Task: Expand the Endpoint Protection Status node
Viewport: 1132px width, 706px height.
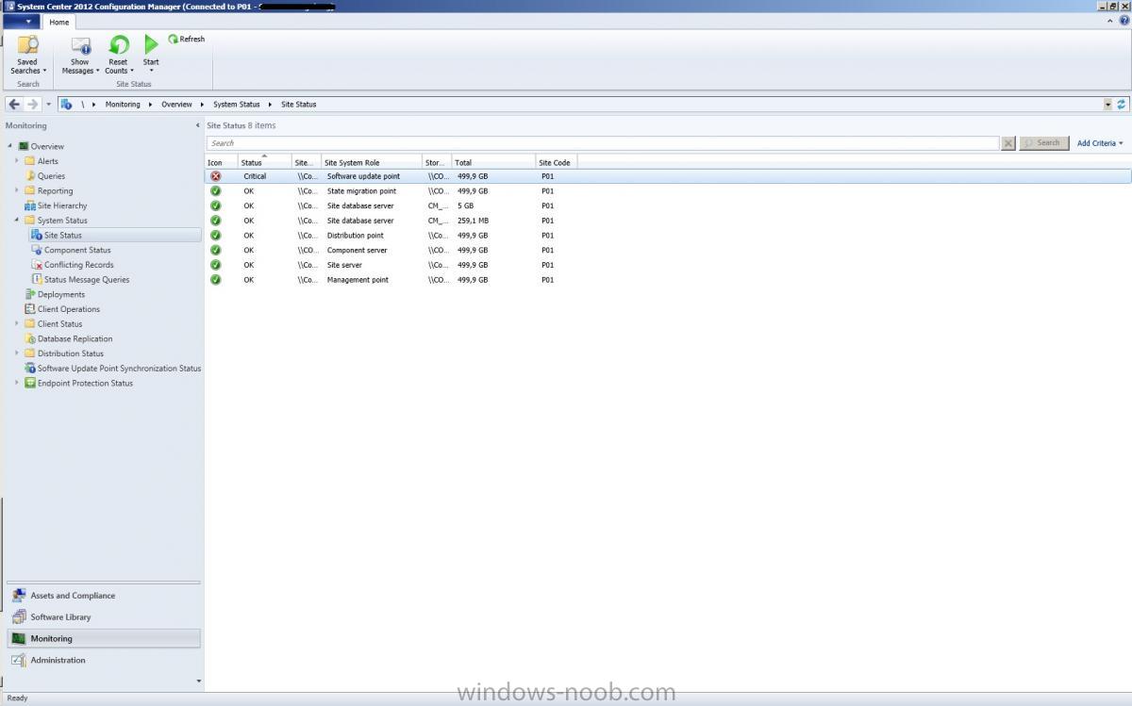Action: (x=17, y=383)
